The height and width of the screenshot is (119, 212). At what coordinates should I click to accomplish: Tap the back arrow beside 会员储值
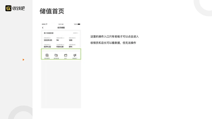click(43, 28)
